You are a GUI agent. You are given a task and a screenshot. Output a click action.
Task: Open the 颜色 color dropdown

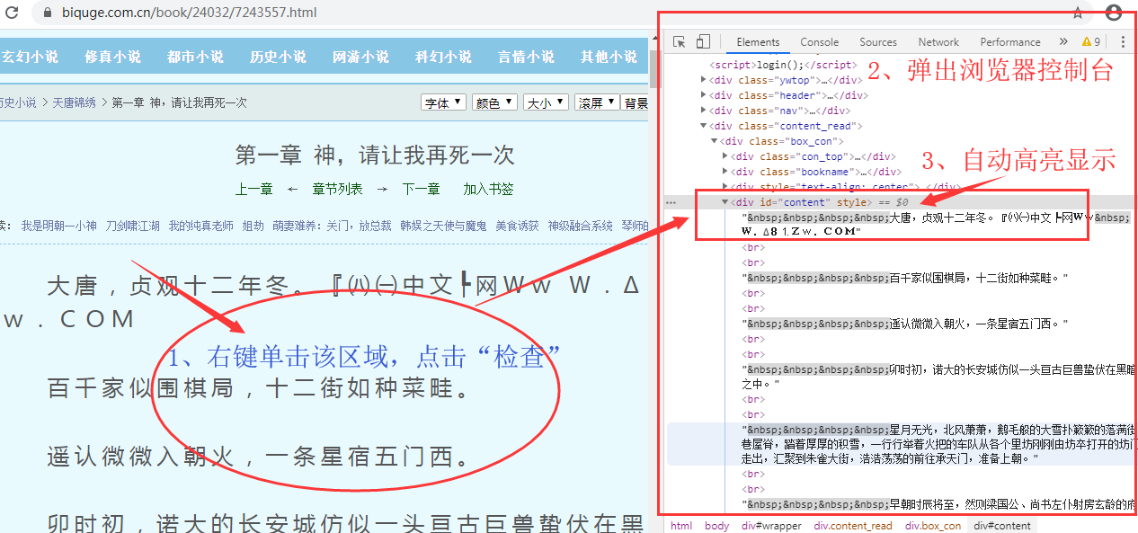tap(493, 102)
